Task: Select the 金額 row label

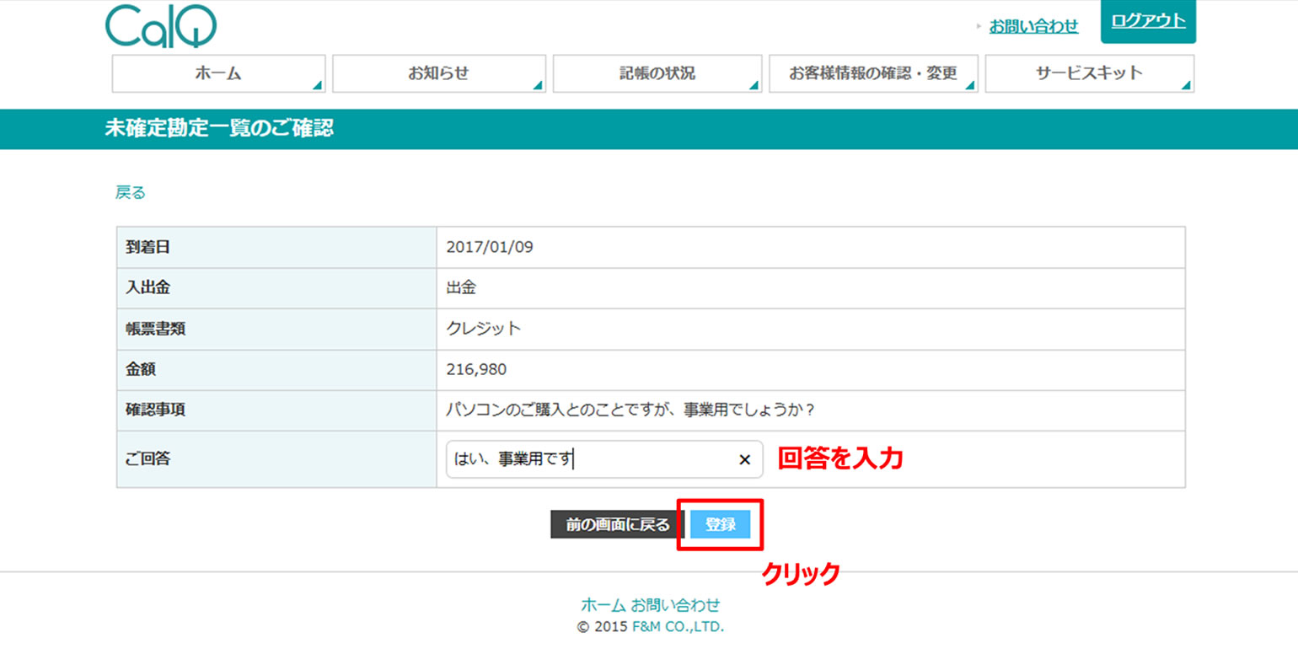Action: click(x=141, y=369)
